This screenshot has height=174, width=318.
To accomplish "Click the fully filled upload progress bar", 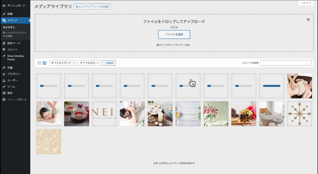I will pos(271,86).
